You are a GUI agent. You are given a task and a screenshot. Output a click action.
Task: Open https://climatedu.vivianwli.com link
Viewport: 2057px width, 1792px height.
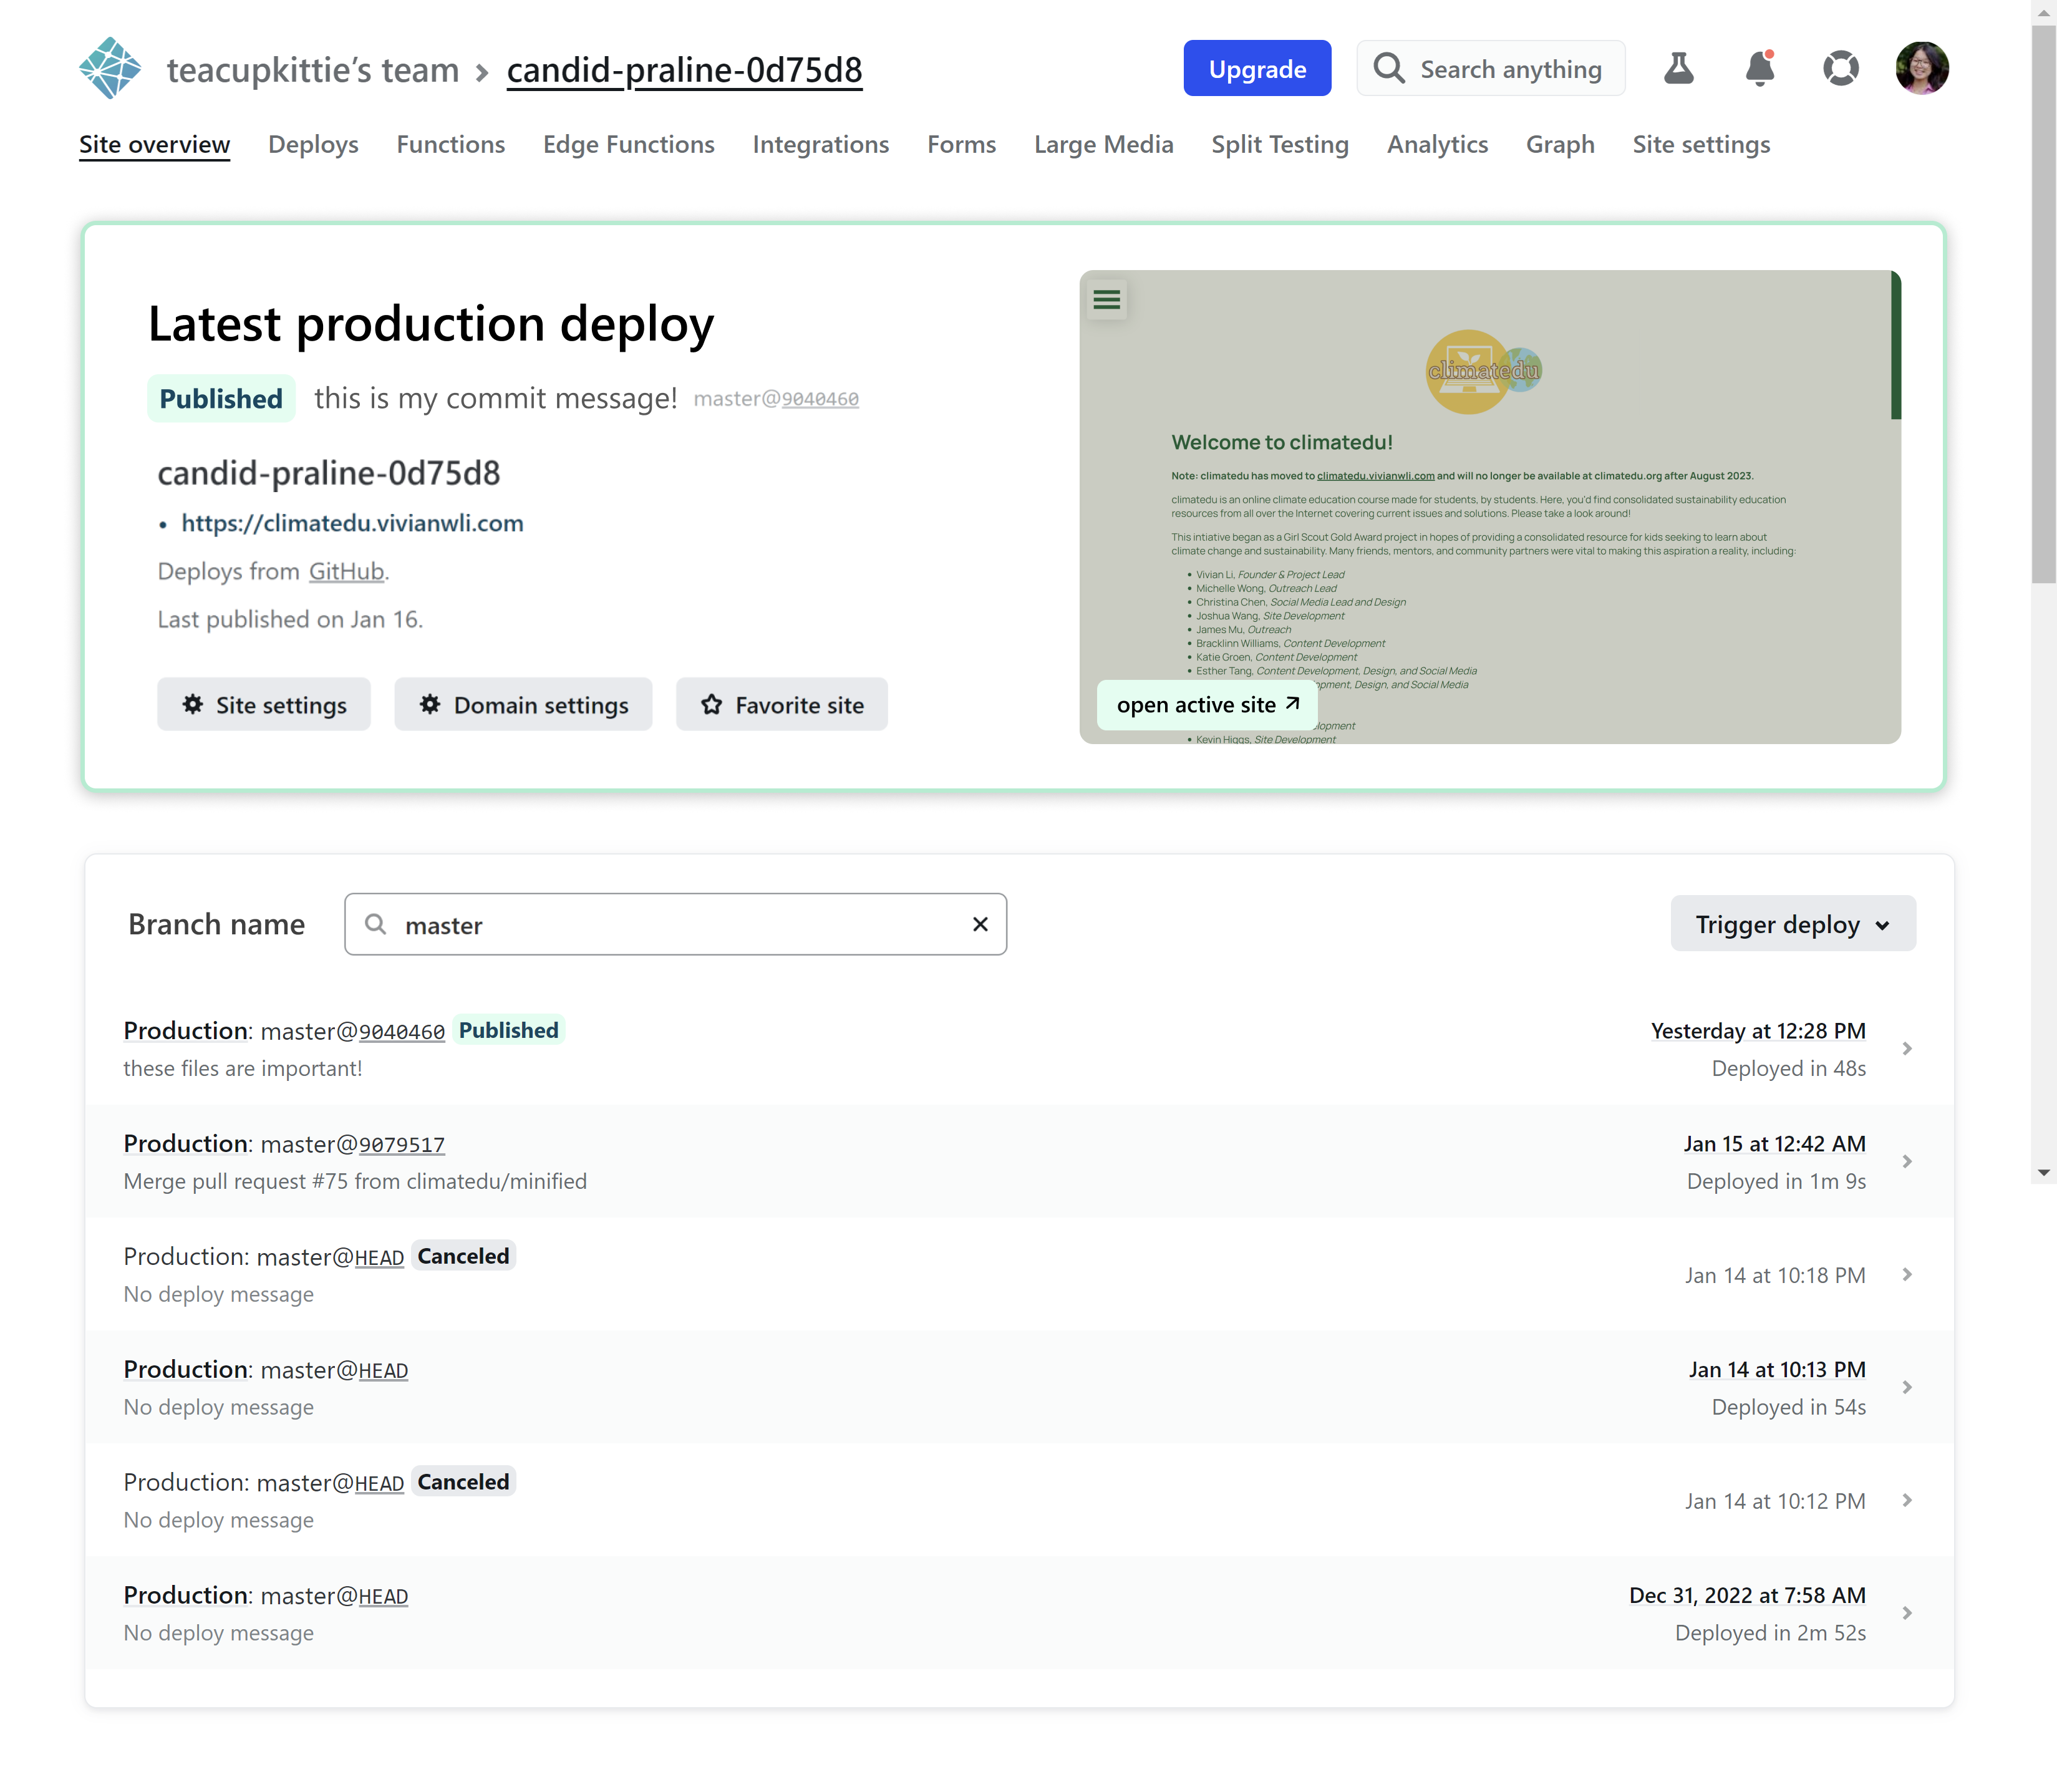[x=352, y=522]
